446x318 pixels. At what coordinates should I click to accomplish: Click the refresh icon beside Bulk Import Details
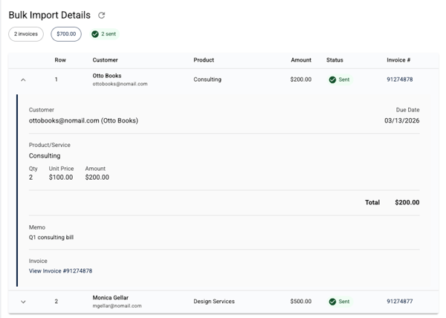pyautogui.click(x=102, y=16)
